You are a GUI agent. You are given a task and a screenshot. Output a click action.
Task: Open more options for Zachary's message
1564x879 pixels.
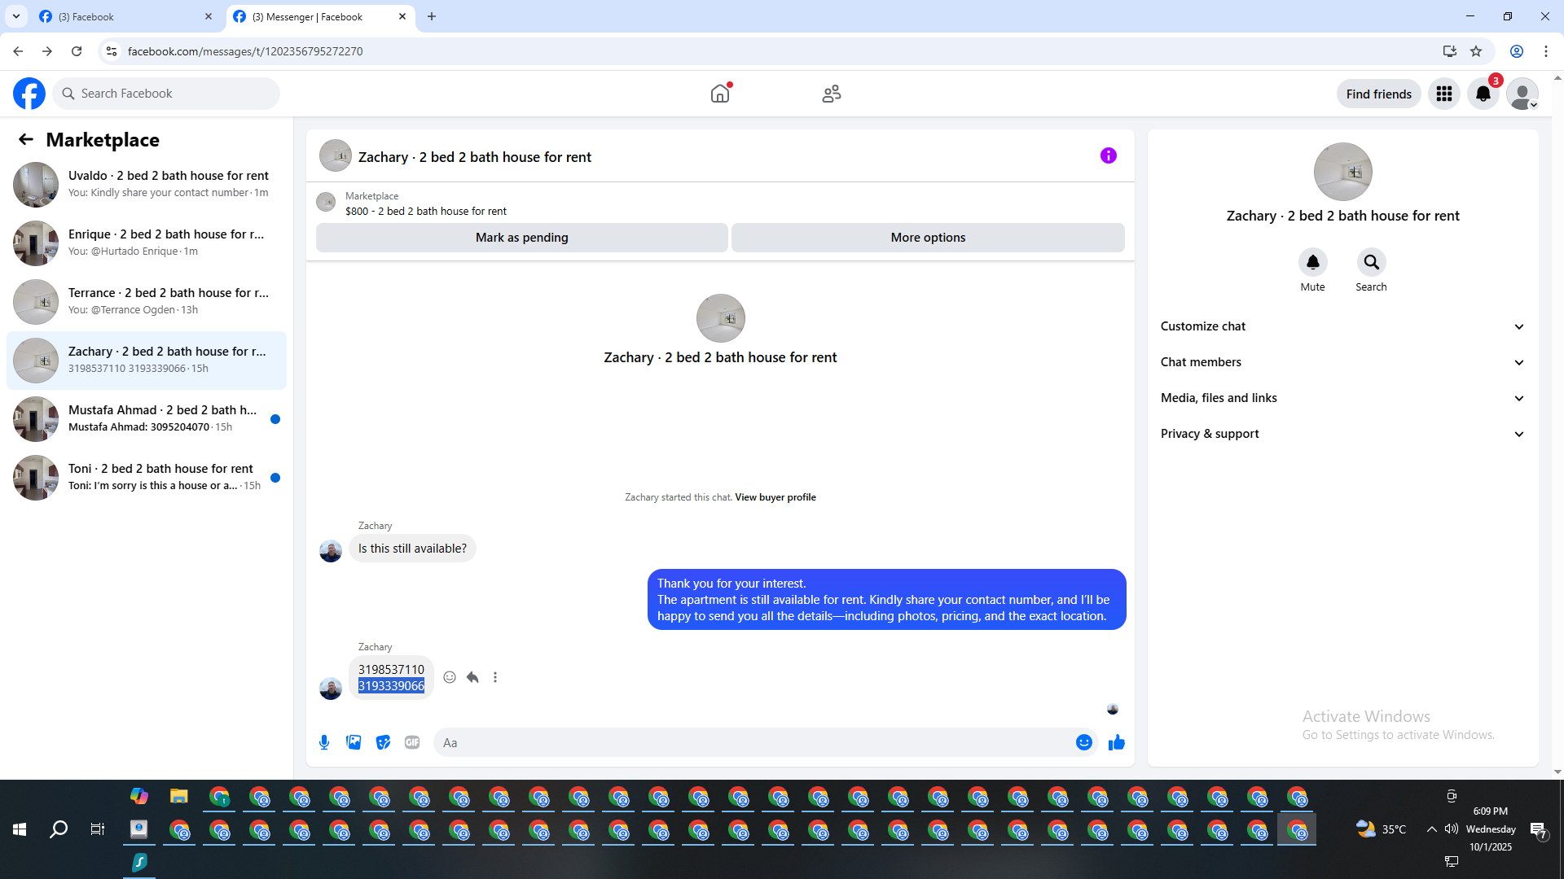(495, 677)
